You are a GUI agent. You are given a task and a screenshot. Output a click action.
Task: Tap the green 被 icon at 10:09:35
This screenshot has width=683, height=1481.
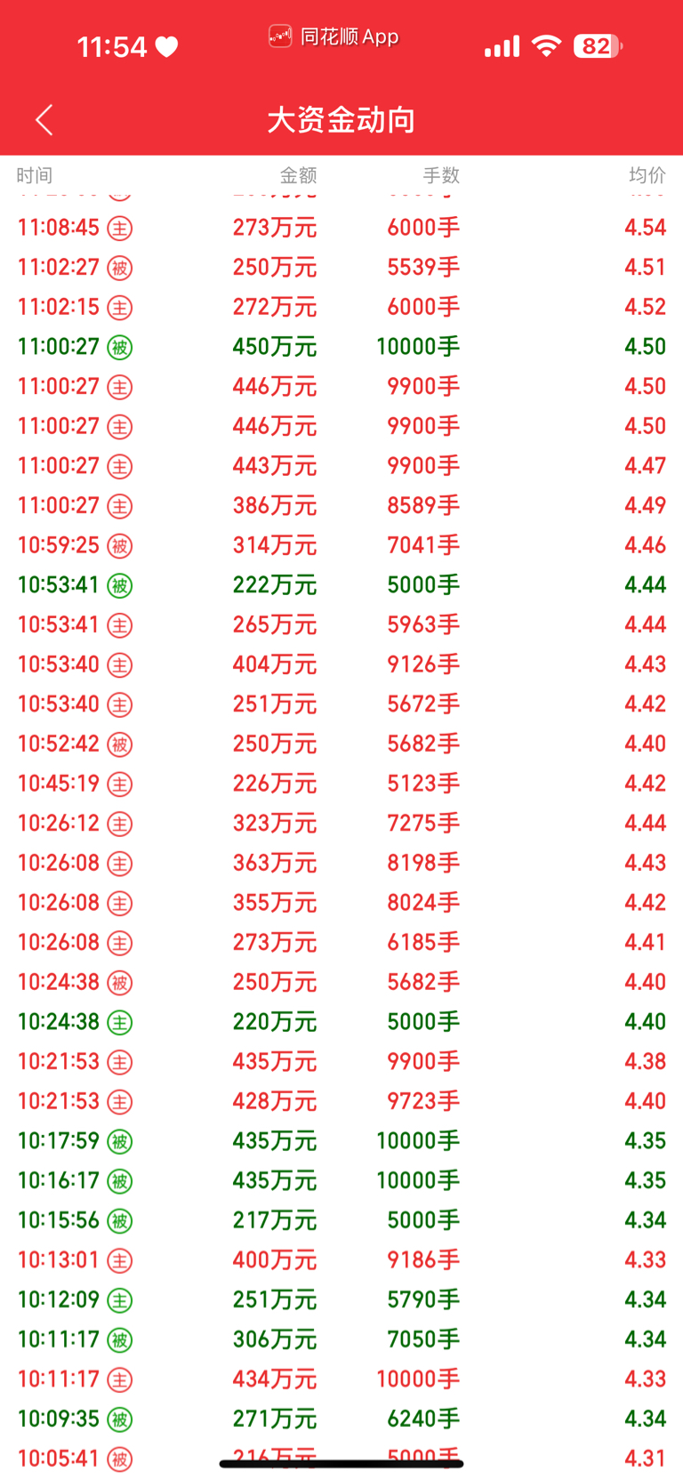coord(120,1420)
